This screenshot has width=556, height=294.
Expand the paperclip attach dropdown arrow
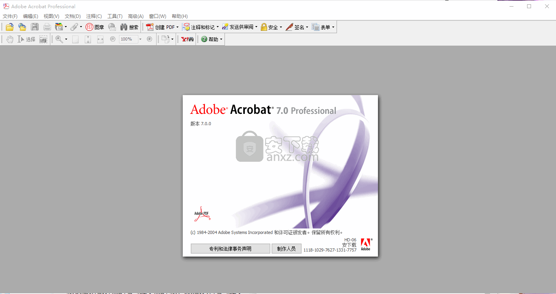coord(81,27)
